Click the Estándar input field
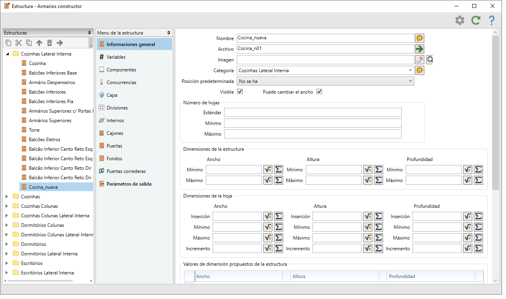This screenshot has height=299, width=506. (x=312, y=113)
